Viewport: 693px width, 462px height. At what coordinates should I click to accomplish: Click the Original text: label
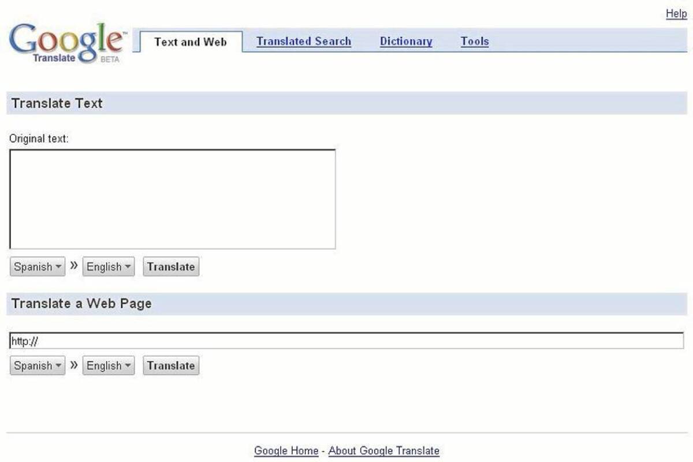point(39,139)
